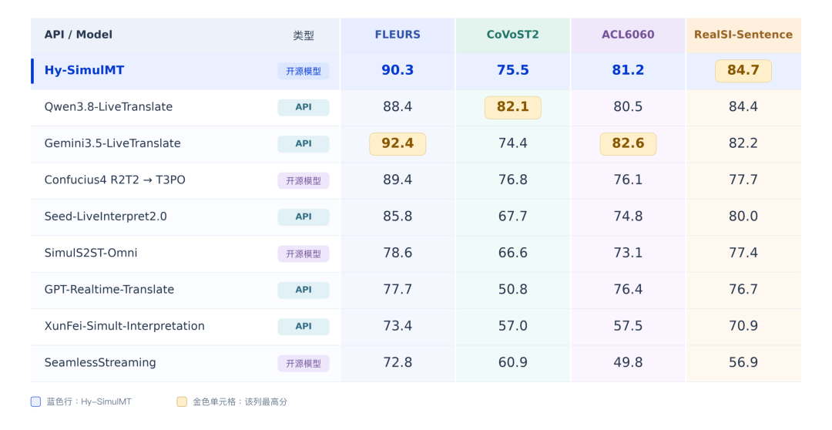Select Hy-SimulMT FLEURS score 90.3

pyautogui.click(x=398, y=71)
